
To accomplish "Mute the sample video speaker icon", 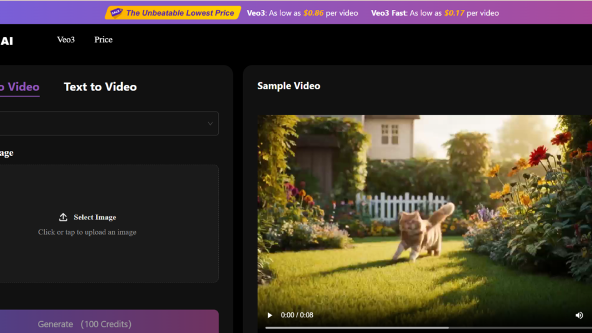I will coord(579,316).
